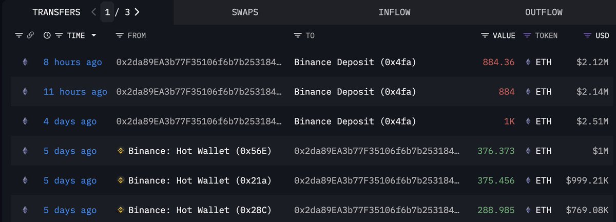Open Binance Deposit (0x4fa) link in first row
This screenshot has height=222, width=616.
[355, 63]
